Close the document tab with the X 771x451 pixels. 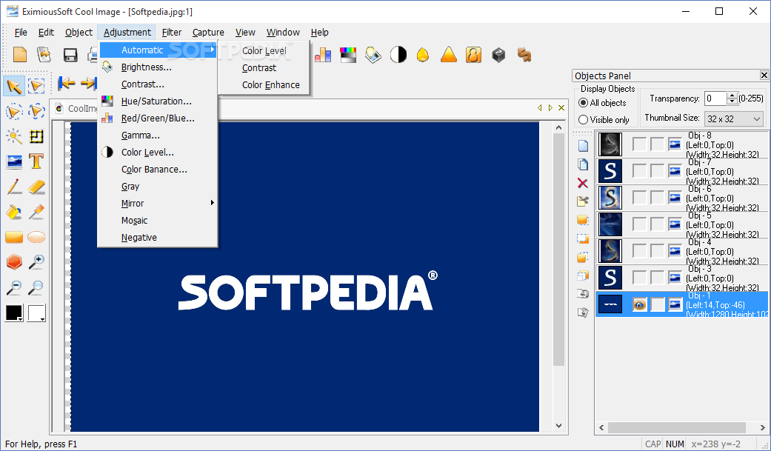tap(561, 107)
